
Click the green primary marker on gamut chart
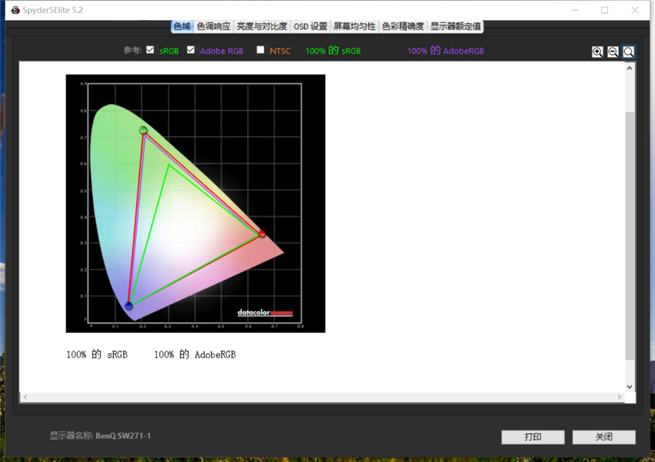[143, 130]
